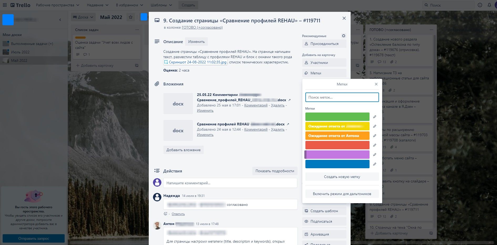This screenshot has width=497, height=245.
Task: Click Удалить for the 25 мая attachment
Action: pos(278,105)
